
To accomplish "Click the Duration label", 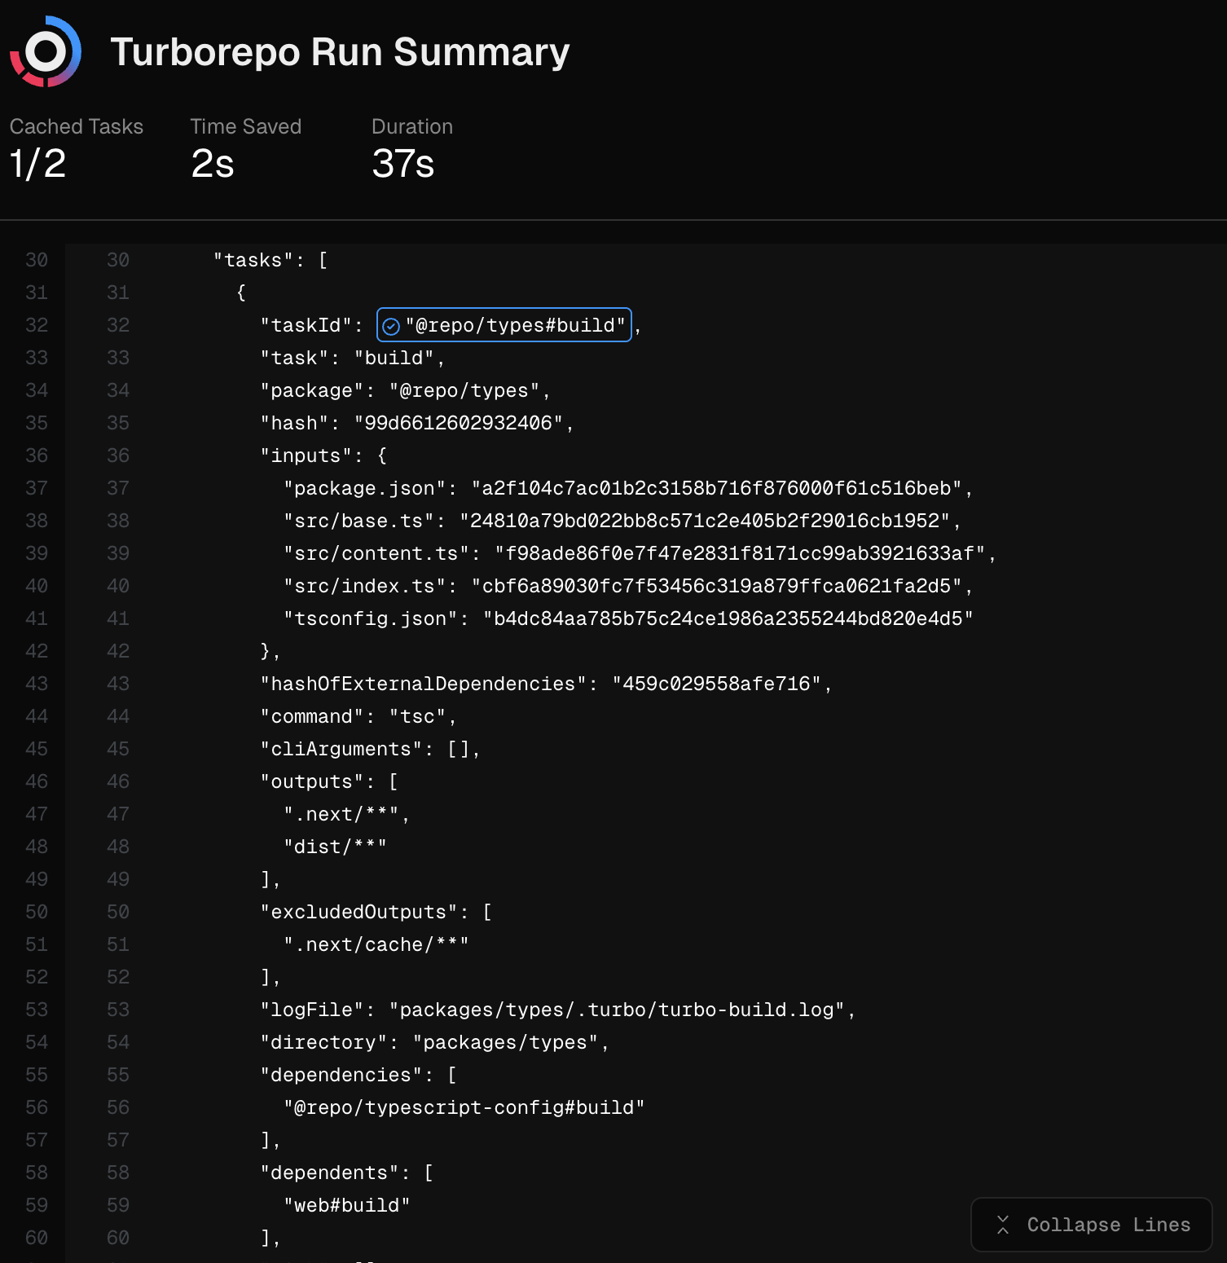I will coord(412,126).
